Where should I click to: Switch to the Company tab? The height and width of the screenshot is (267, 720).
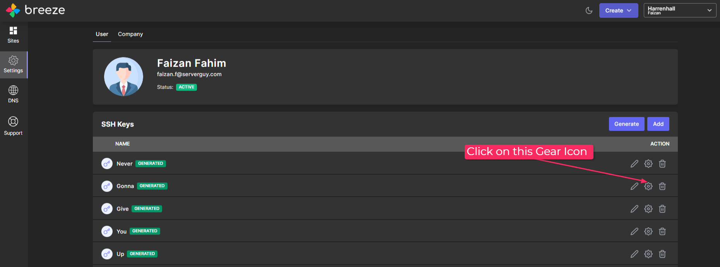[x=130, y=34]
